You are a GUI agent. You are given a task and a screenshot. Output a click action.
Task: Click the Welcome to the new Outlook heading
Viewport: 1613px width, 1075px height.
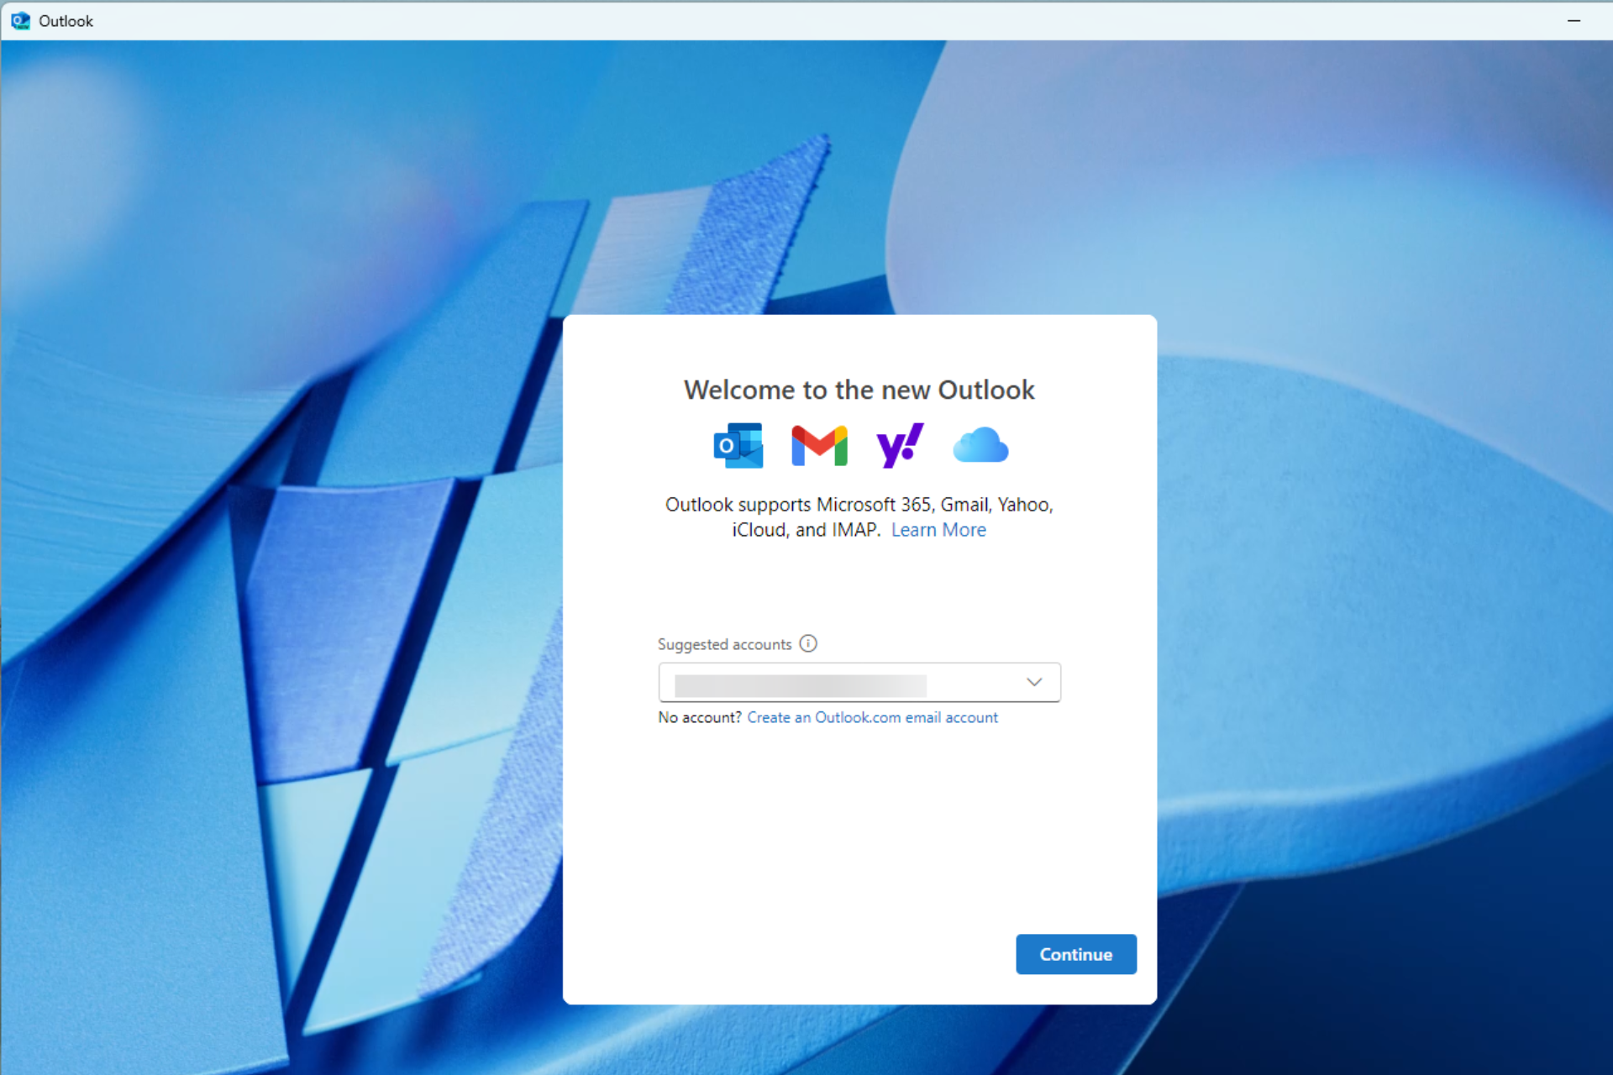pyautogui.click(x=859, y=390)
